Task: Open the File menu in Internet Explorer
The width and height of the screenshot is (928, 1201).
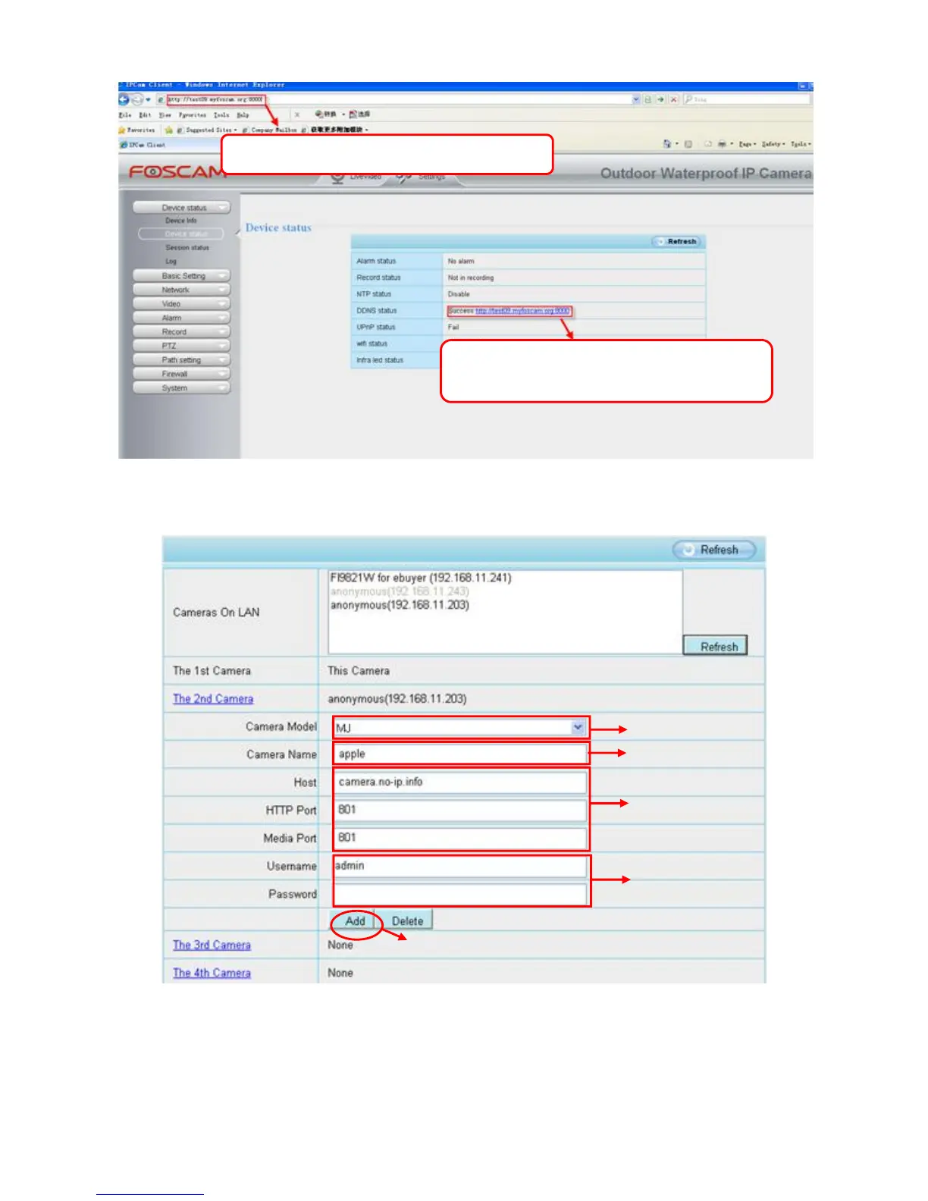Action: [125, 115]
